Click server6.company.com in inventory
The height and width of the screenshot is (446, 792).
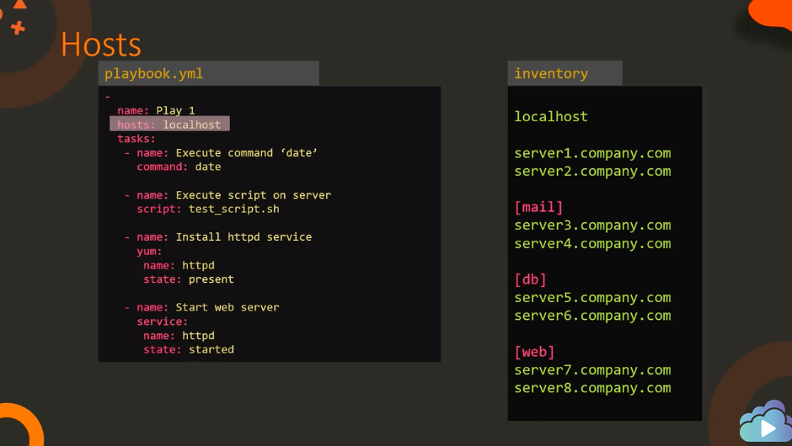(x=592, y=316)
